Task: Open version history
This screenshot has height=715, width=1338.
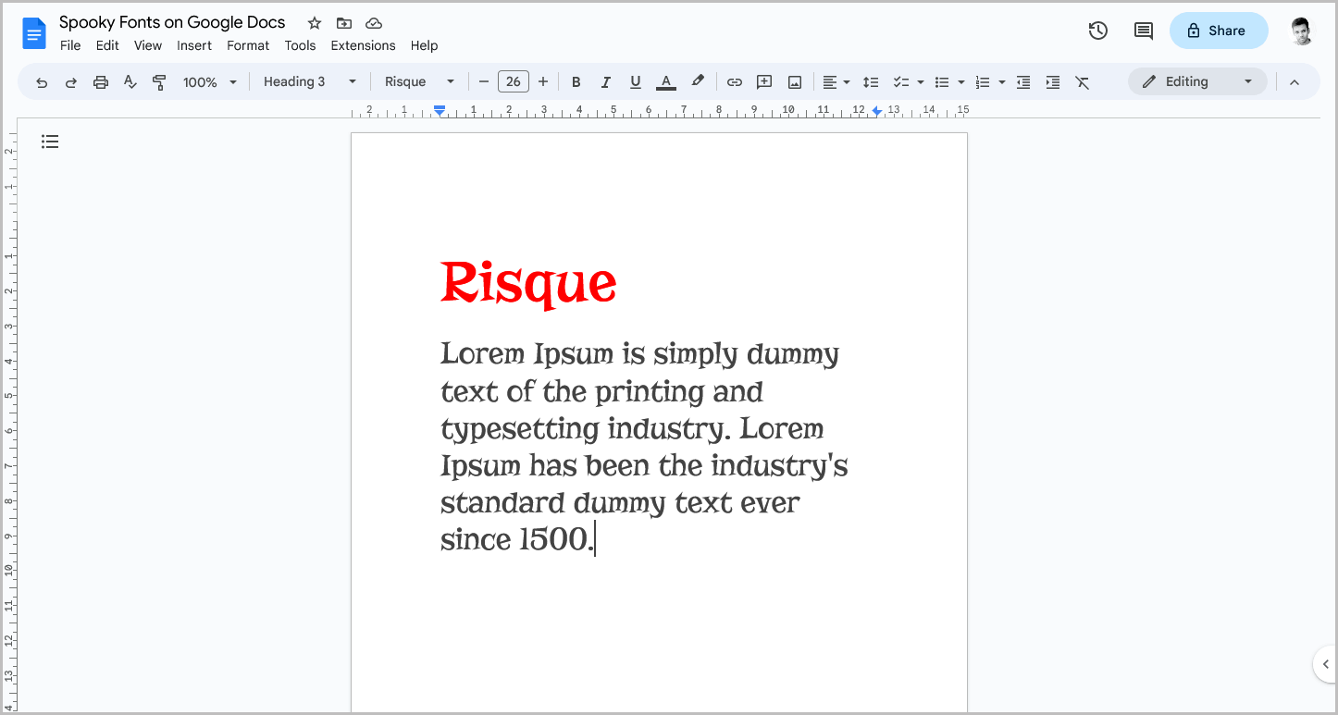Action: [1097, 31]
